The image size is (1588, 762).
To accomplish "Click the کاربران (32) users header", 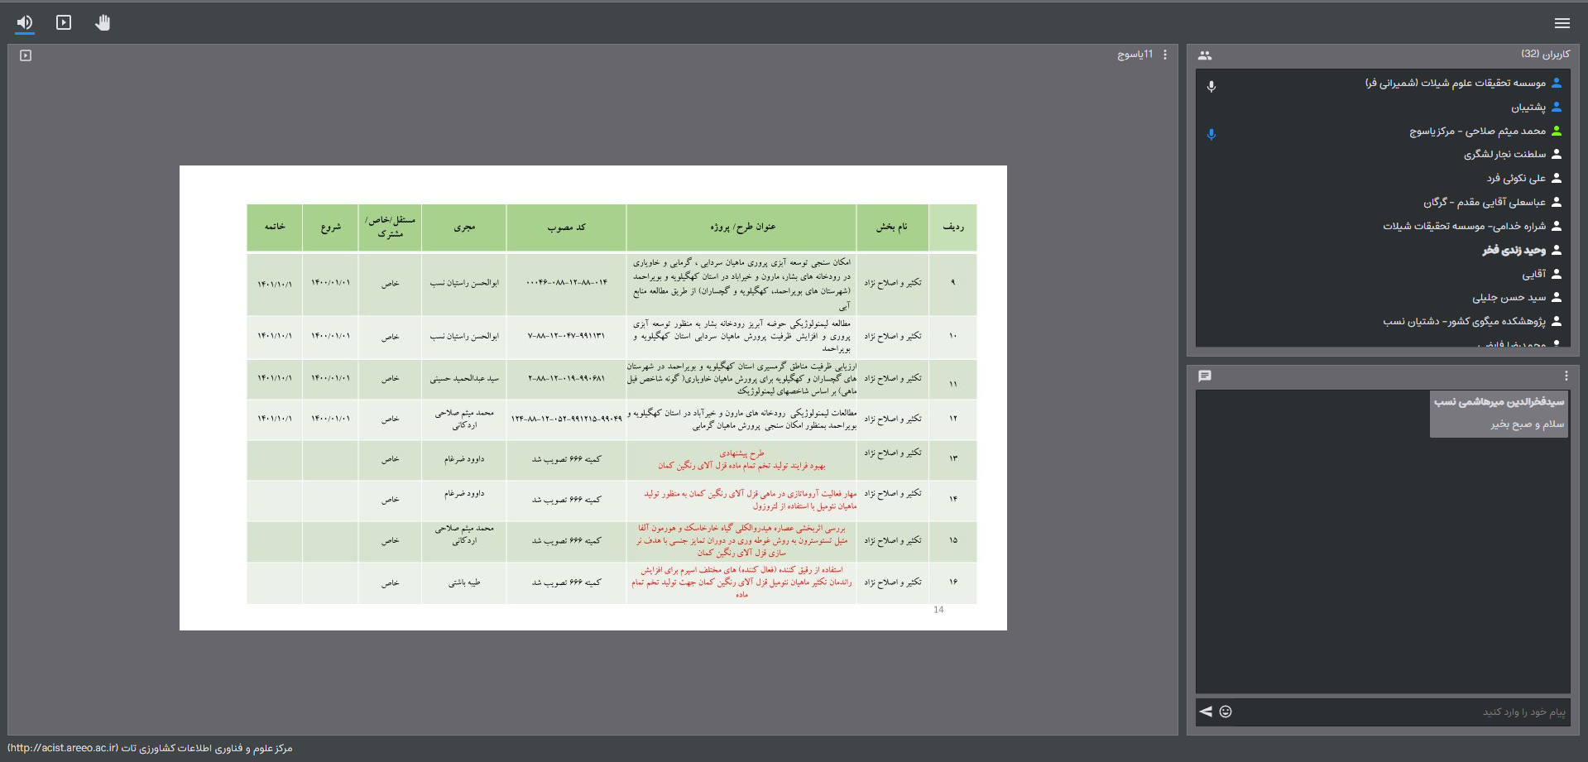I will tap(1545, 55).
